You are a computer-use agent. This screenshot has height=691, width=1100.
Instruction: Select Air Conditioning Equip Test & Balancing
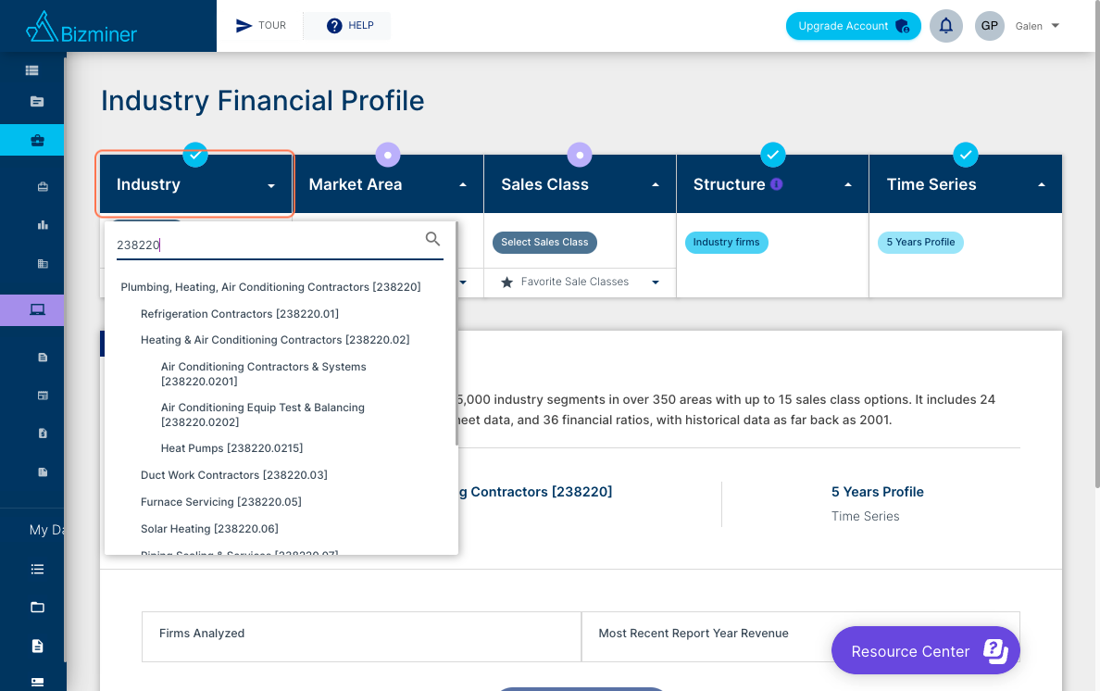262,415
